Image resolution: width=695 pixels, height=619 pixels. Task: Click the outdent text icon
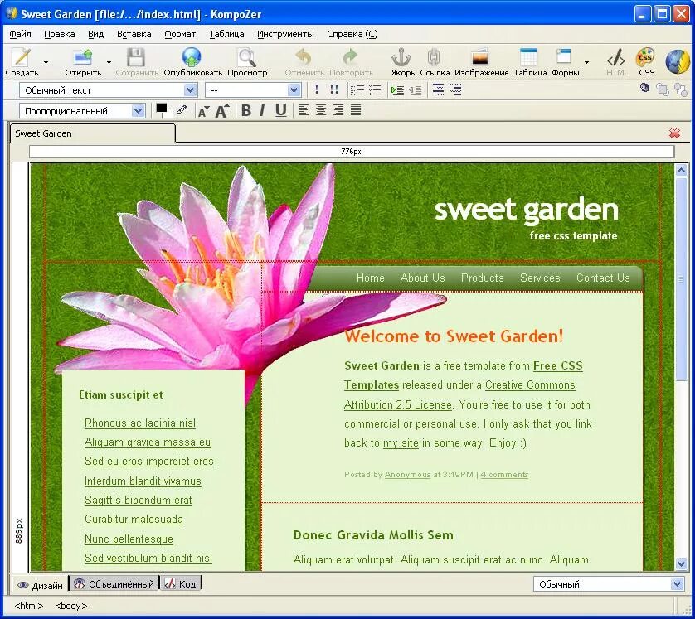tap(416, 89)
